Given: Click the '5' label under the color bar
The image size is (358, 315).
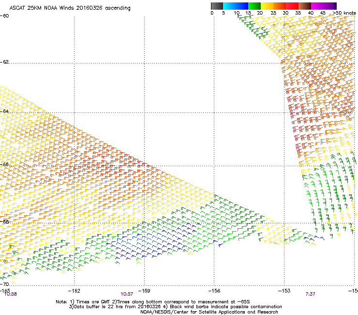Looking at the screenshot, I should click(x=224, y=13).
